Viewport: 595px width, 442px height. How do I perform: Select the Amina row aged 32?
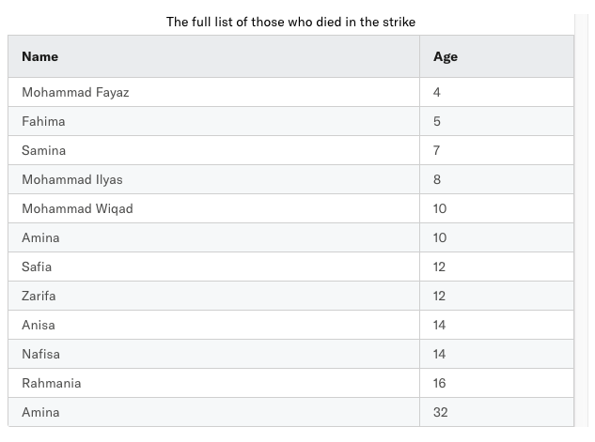[290, 412]
